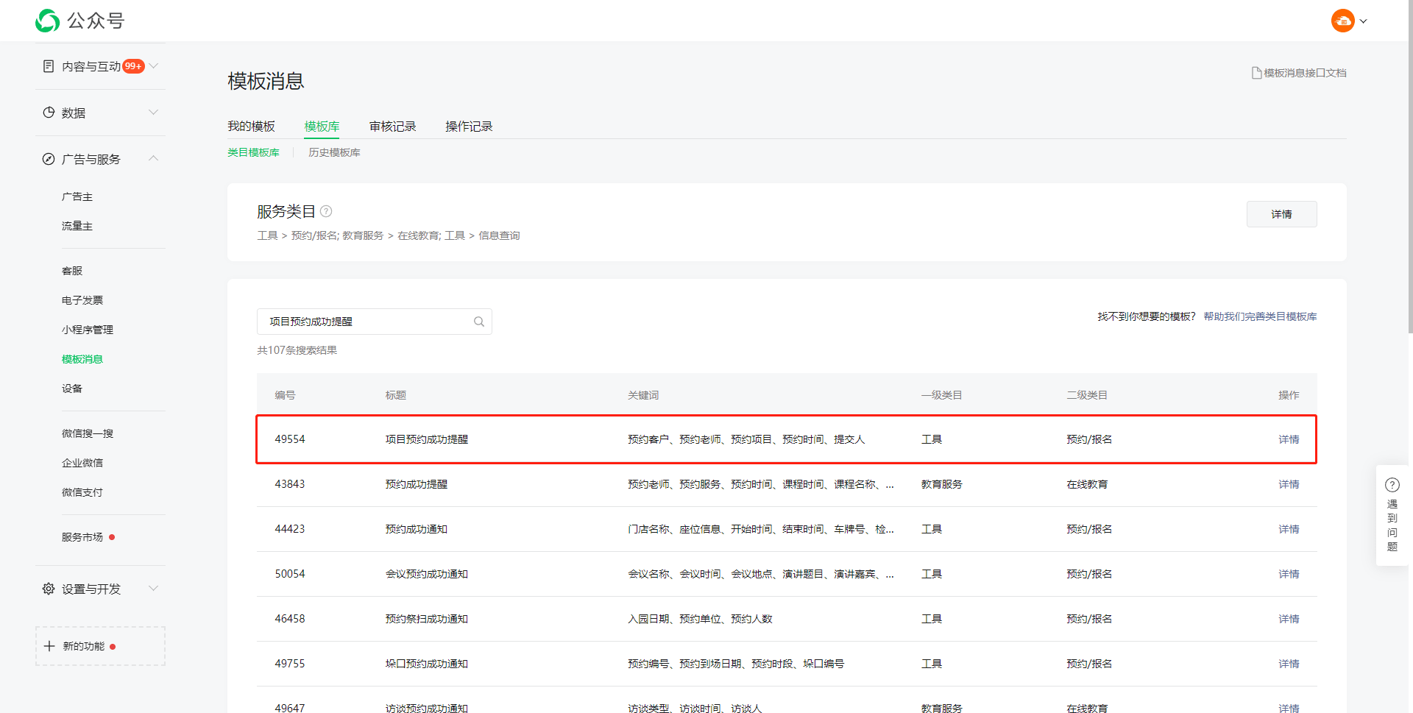Expand the 内容与互动 menu
The height and width of the screenshot is (713, 1413).
[153, 66]
